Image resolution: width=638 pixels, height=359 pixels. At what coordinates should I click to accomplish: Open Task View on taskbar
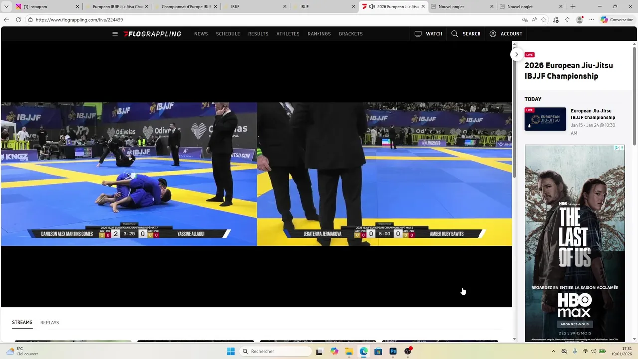click(x=319, y=351)
